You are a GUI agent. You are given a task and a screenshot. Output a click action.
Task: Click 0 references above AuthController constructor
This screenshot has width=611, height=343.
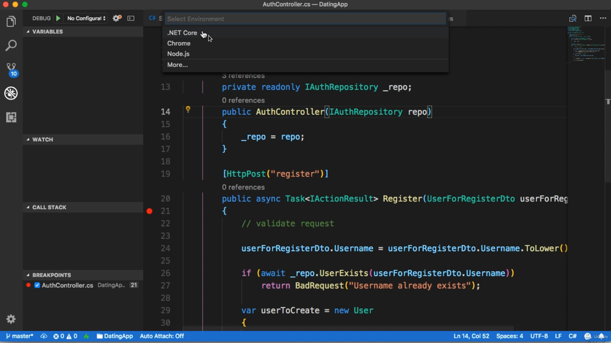(x=243, y=100)
